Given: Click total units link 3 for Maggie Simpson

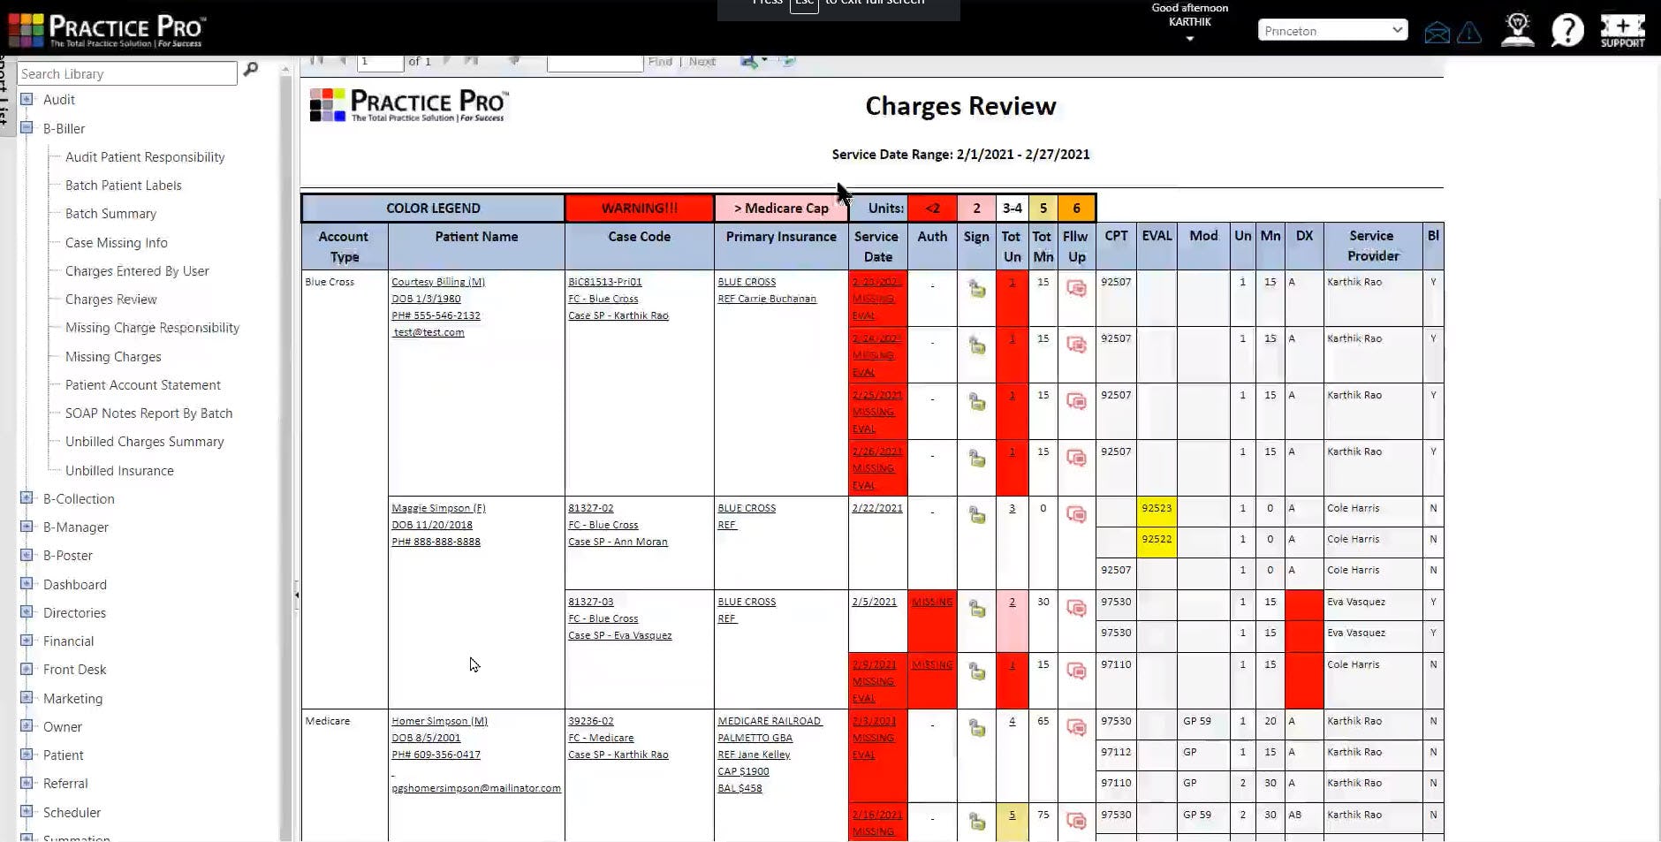Looking at the screenshot, I should point(1012,508).
